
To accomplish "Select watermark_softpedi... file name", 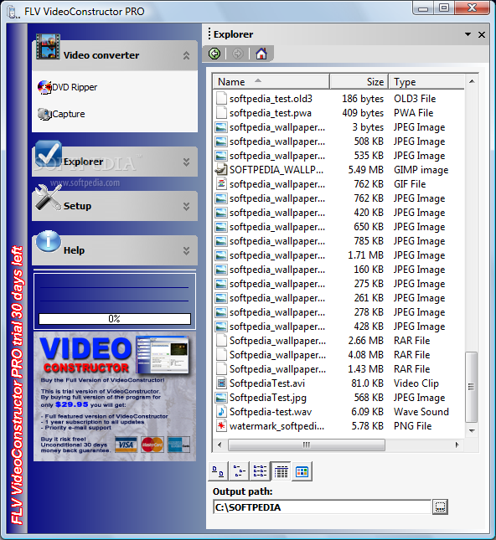I will [x=276, y=426].
